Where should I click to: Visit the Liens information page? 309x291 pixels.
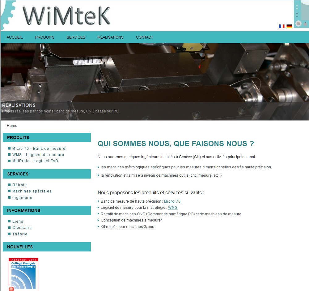(x=18, y=221)
